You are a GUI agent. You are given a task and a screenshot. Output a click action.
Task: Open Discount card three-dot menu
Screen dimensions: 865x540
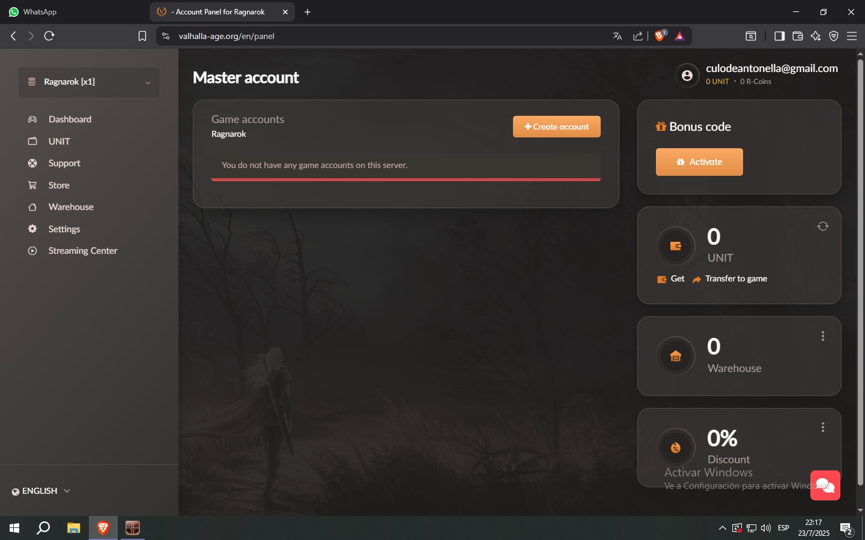[822, 428]
